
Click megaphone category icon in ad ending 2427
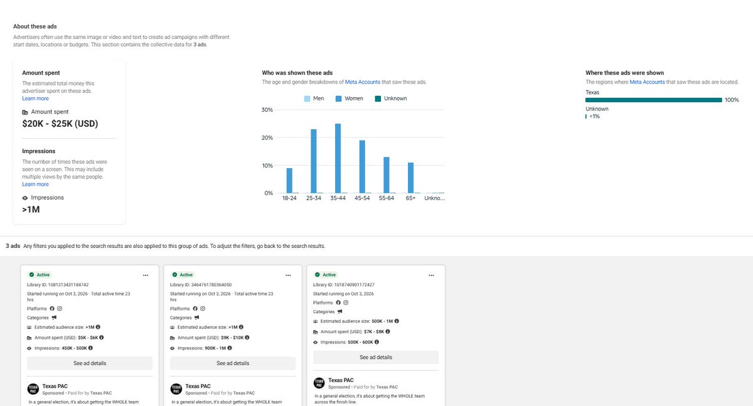[x=340, y=311]
